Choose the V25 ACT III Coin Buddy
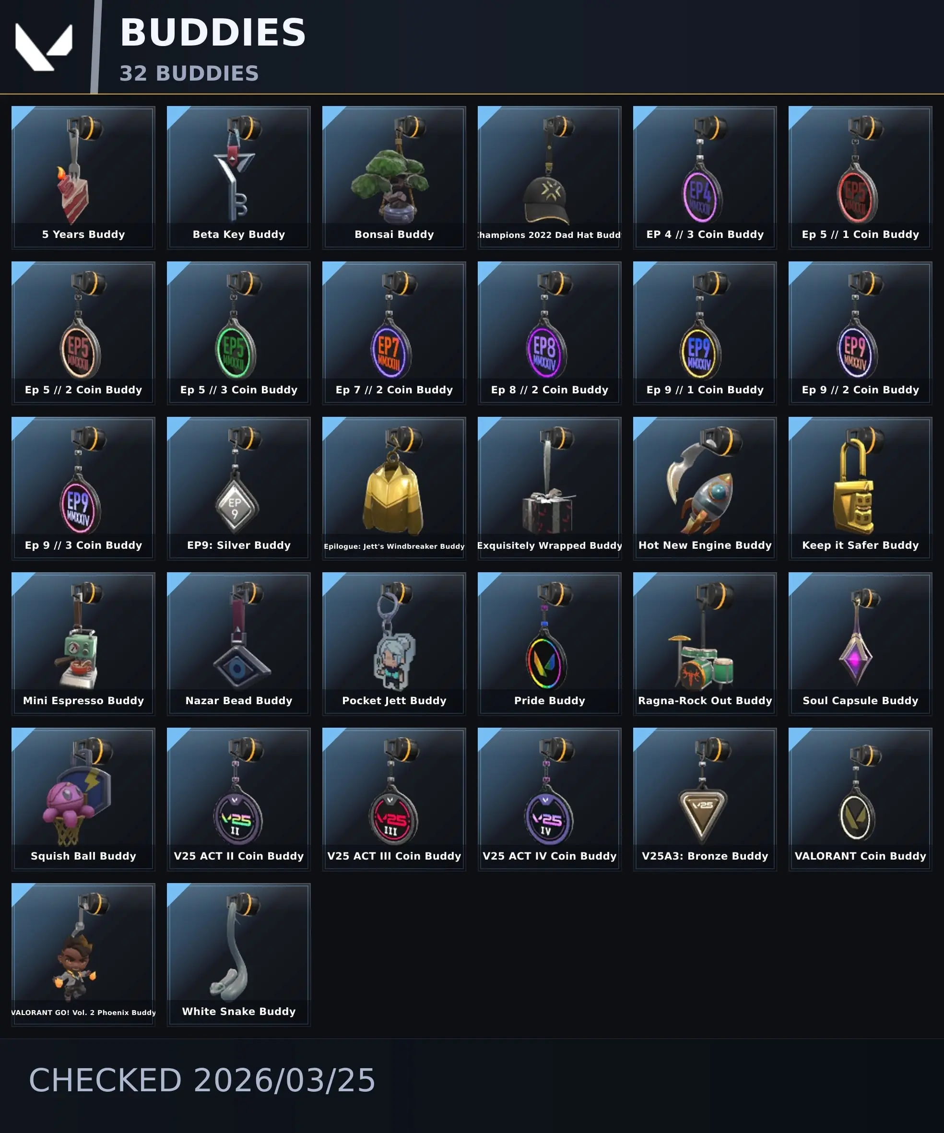 coord(394,799)
